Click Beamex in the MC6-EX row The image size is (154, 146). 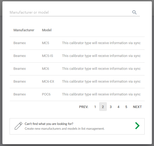pyautogui.click(x=20, y=82)
